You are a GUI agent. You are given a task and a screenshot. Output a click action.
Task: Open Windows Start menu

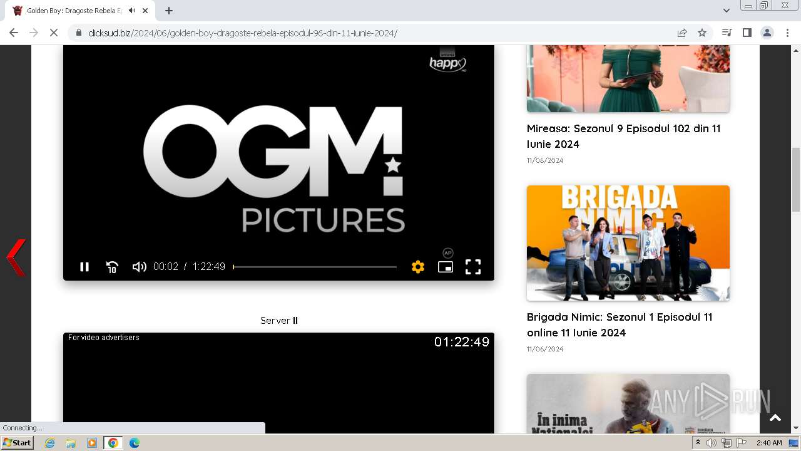pyautogui.click(x=18, y=443)
